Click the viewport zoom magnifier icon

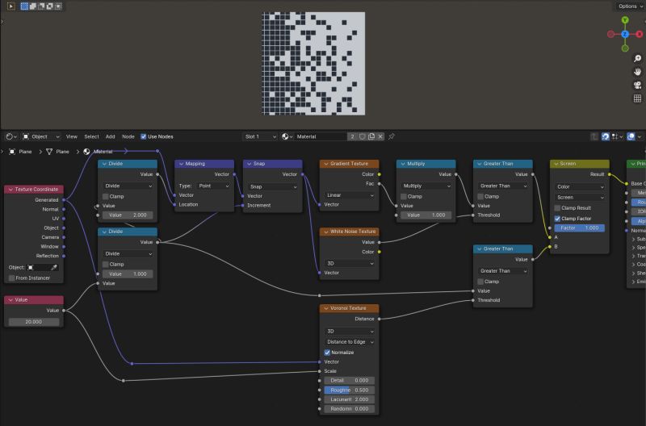[637, 58]
